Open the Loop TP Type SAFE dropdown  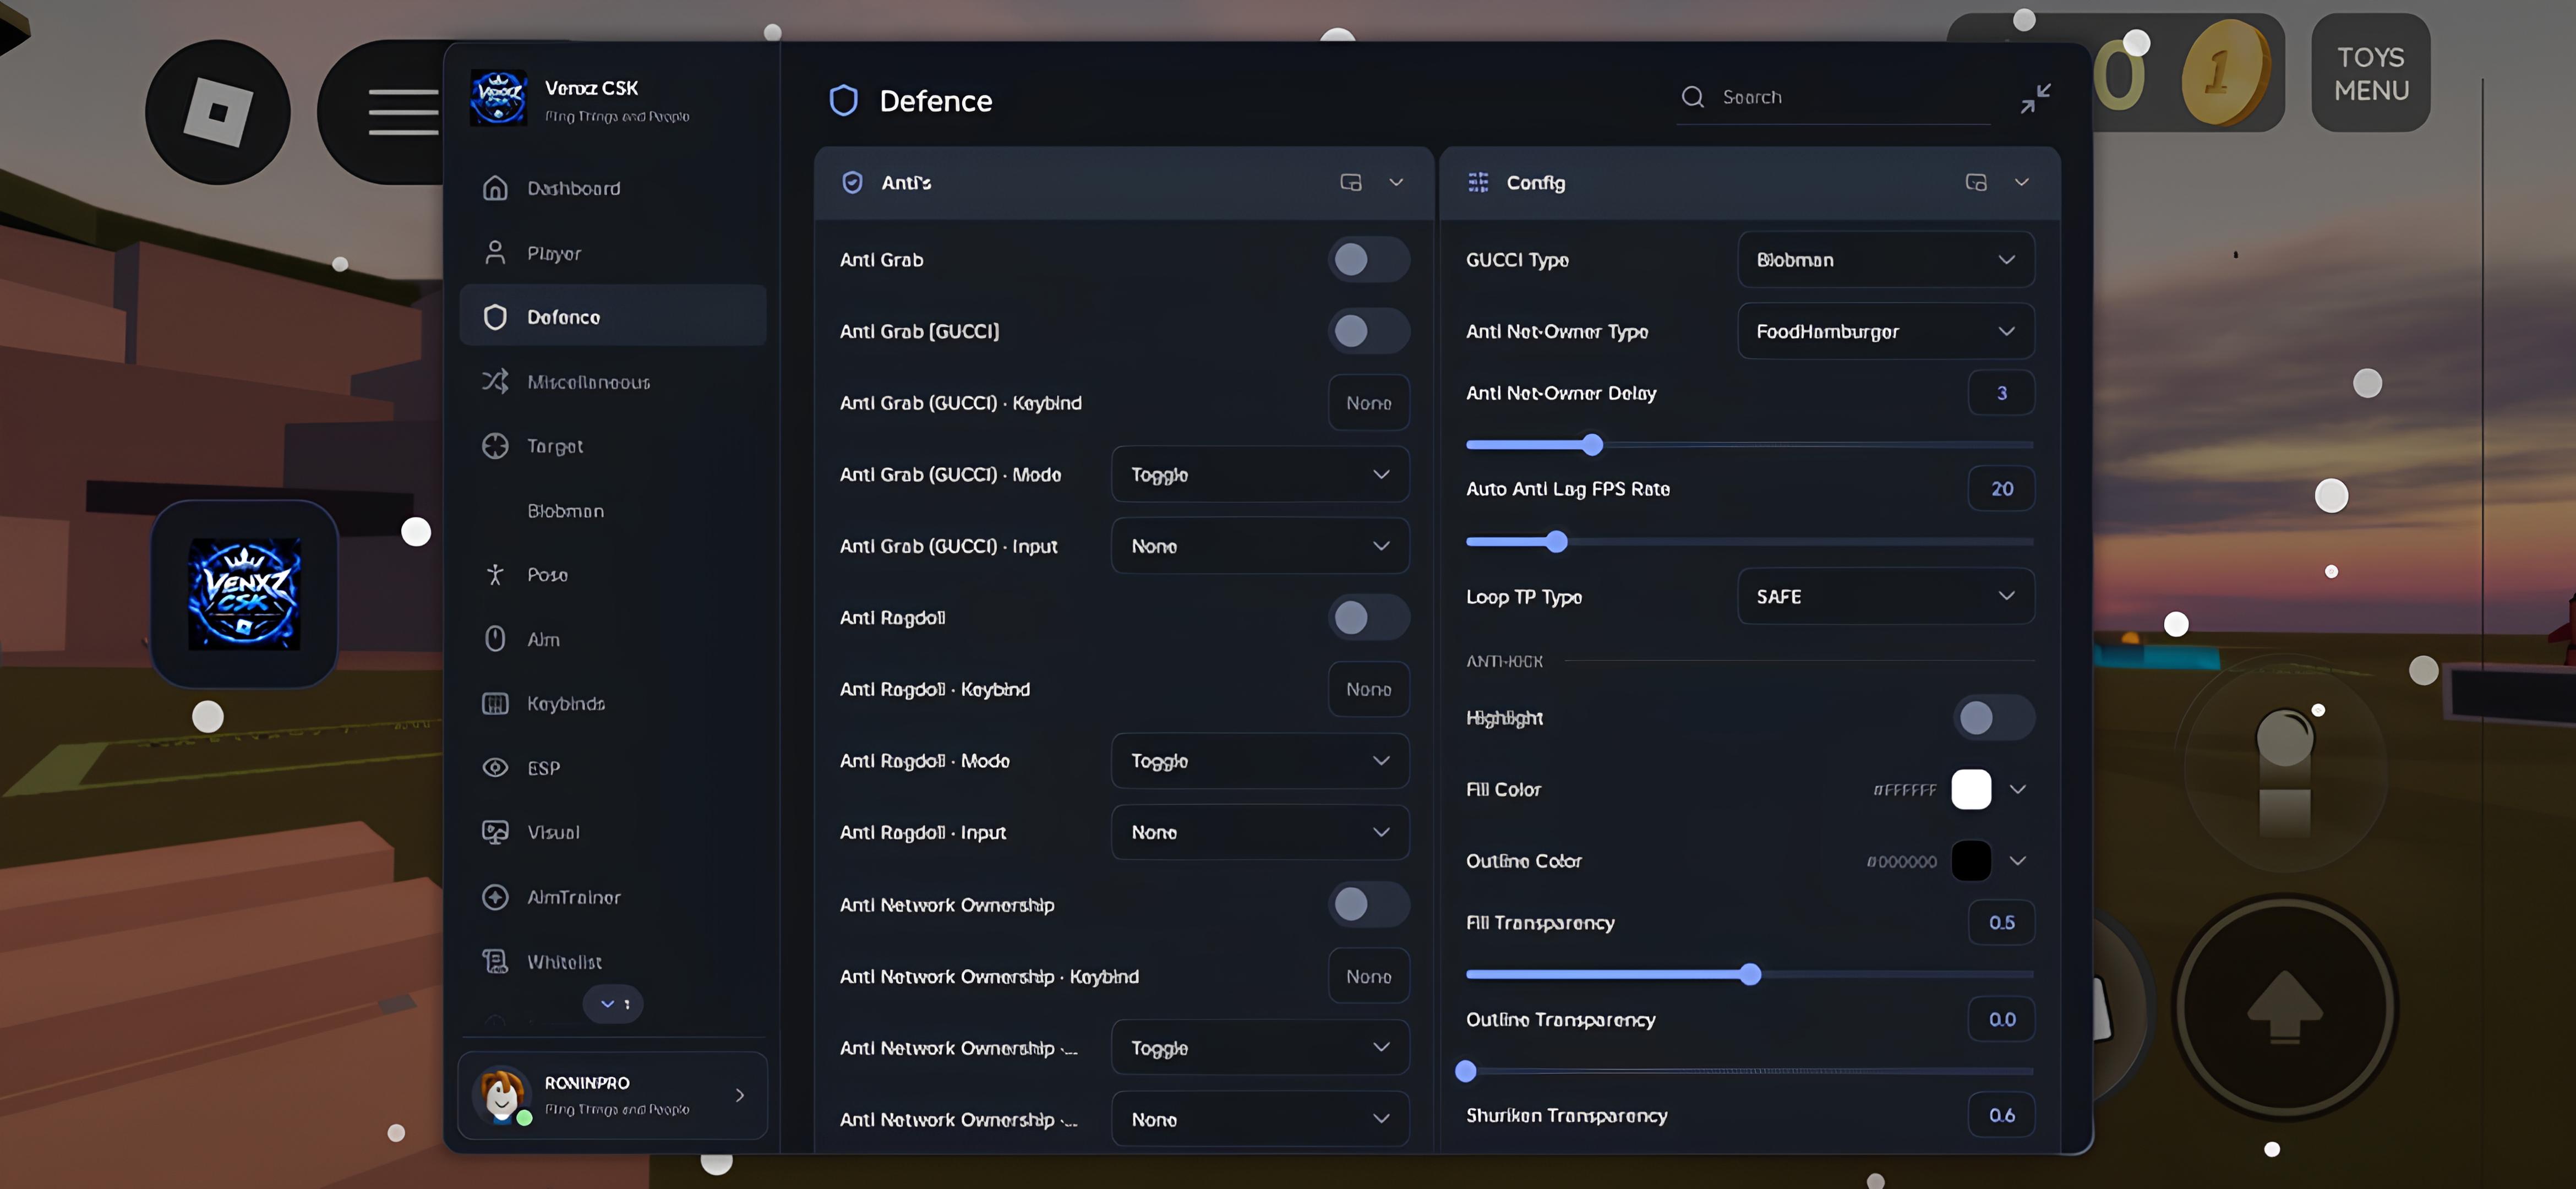1886,596
